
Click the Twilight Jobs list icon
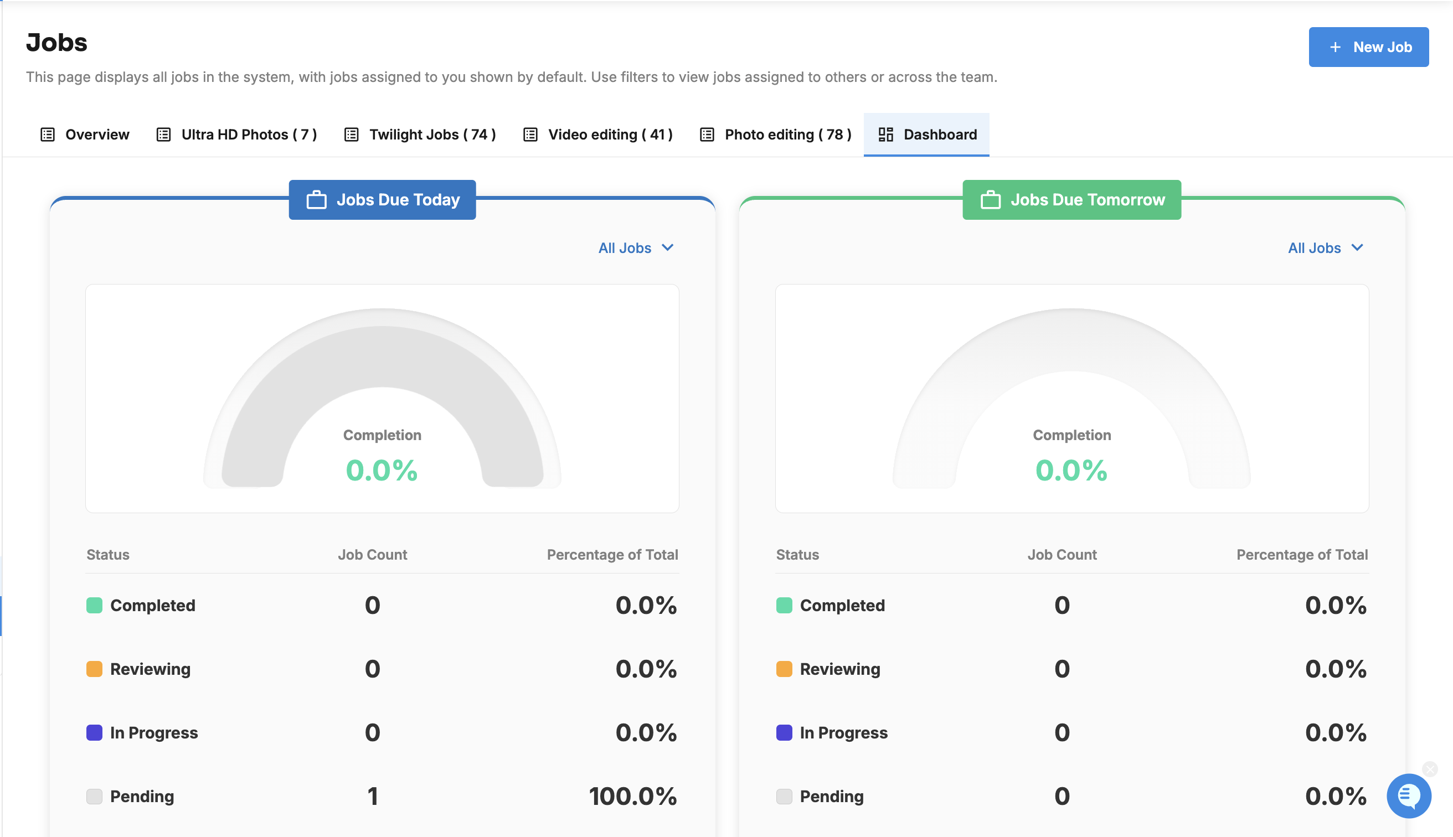click(x=351, y=135)
